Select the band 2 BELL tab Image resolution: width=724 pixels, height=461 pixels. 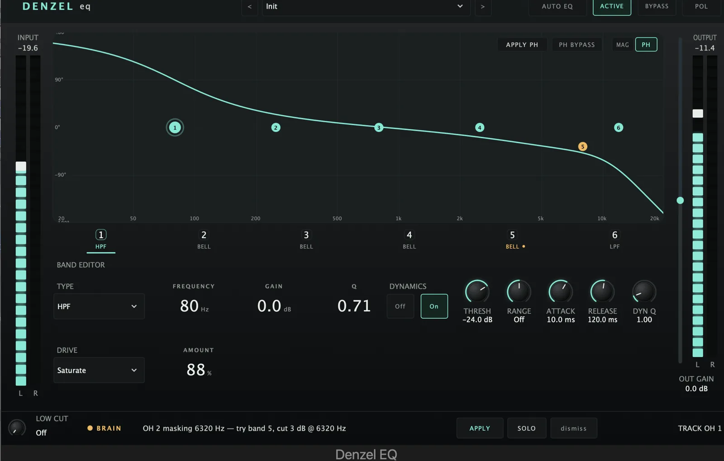(x=204, y=240)
